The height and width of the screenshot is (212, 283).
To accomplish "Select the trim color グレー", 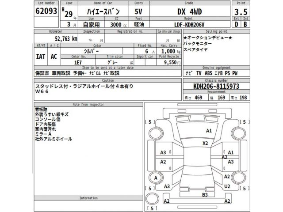I will click(x=113, y=62).
